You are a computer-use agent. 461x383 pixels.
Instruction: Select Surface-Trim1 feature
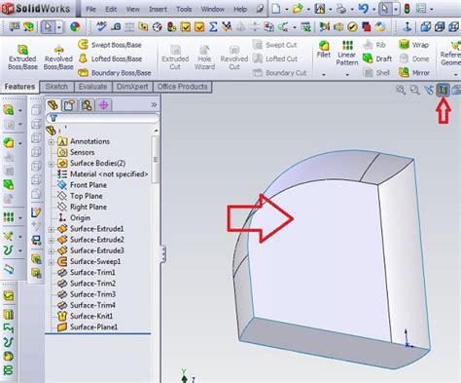[87, 272]
